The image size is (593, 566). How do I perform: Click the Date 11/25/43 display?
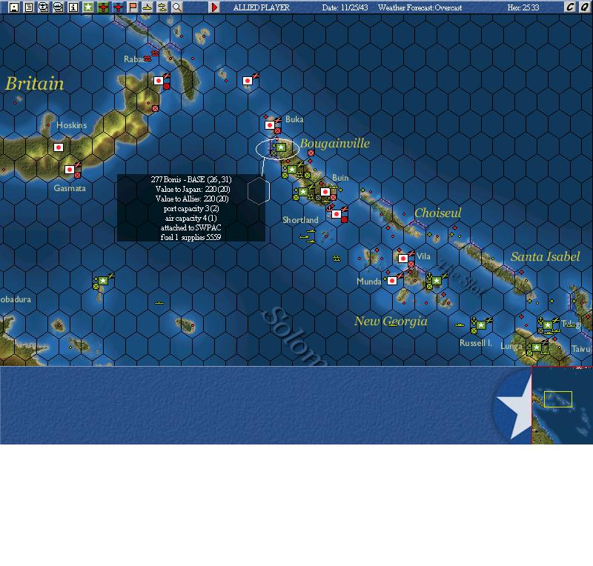click(345, 7)
